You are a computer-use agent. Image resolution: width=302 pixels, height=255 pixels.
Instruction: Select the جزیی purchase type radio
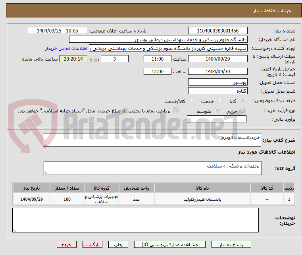point(243,110)
